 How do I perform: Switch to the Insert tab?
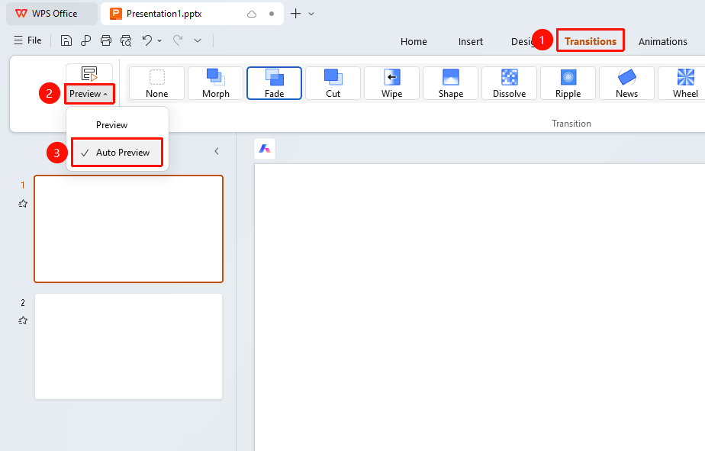click(x=470, y=41)
